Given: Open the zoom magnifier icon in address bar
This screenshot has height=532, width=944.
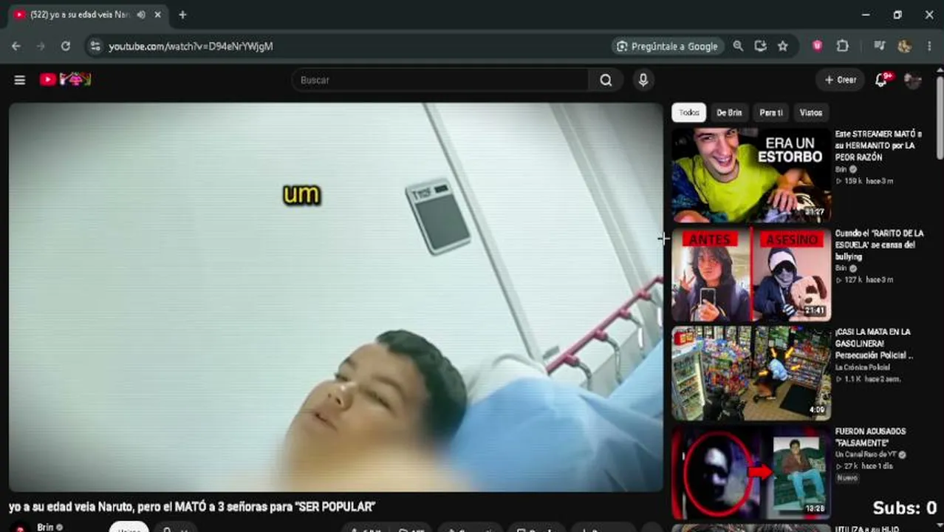Looking at the screenshot, I should (x=738, y=46).
